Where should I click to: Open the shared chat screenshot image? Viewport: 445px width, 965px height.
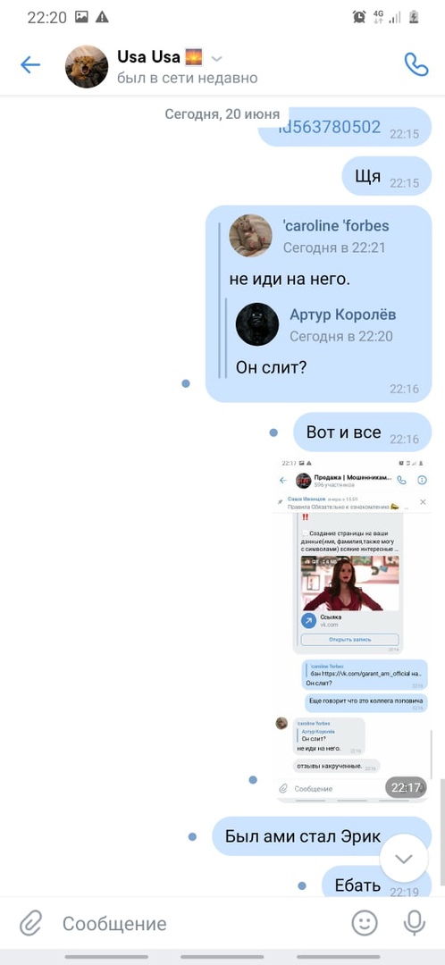pyautogui.click(x=352, y=630)
